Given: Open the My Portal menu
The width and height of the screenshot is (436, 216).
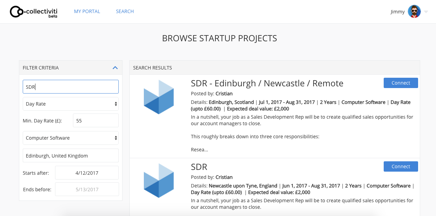Looking at the screenshot, I should point(87,11).
